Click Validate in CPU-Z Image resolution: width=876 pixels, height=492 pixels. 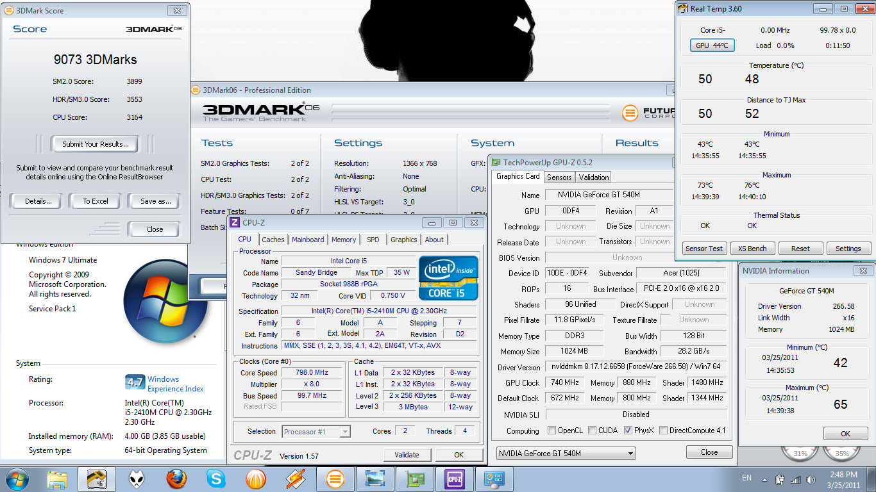pos(407,455)
